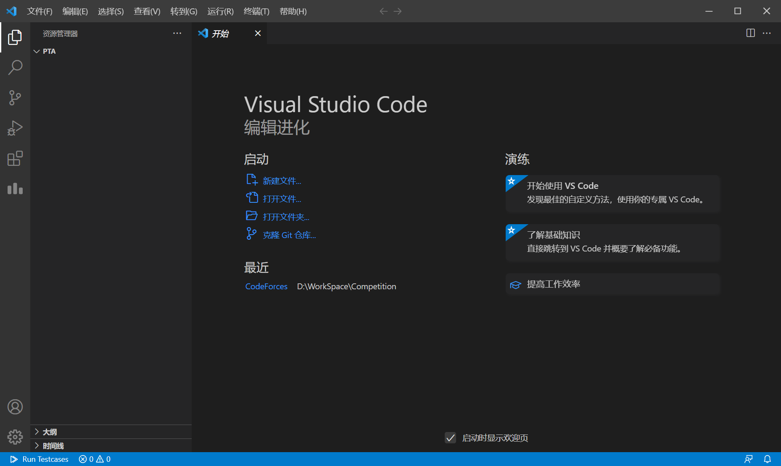Viewport: 781px width, 466px height.
Task: Go forward with the right arrow
Action: (x=398, y=11)
